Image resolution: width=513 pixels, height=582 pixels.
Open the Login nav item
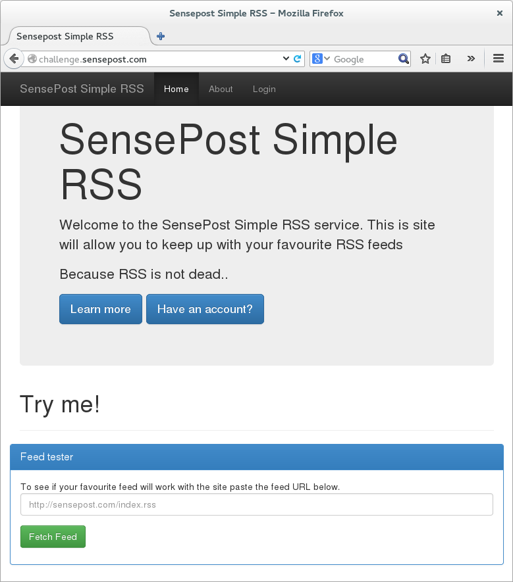click(x=264, y=89)
